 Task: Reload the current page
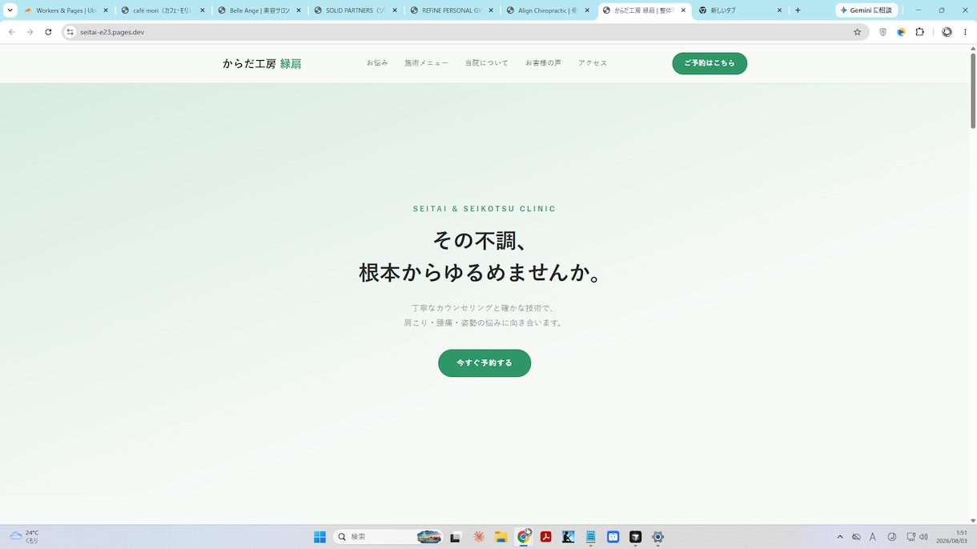coord(48,32)
